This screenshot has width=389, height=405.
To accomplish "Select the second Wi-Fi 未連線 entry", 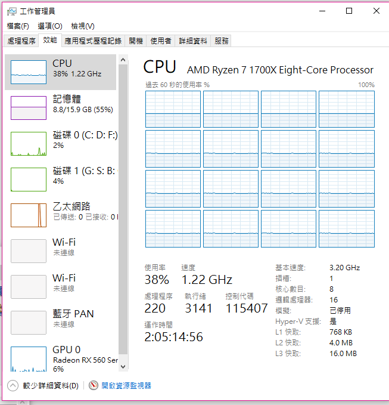I will click(x=61, y=287).
